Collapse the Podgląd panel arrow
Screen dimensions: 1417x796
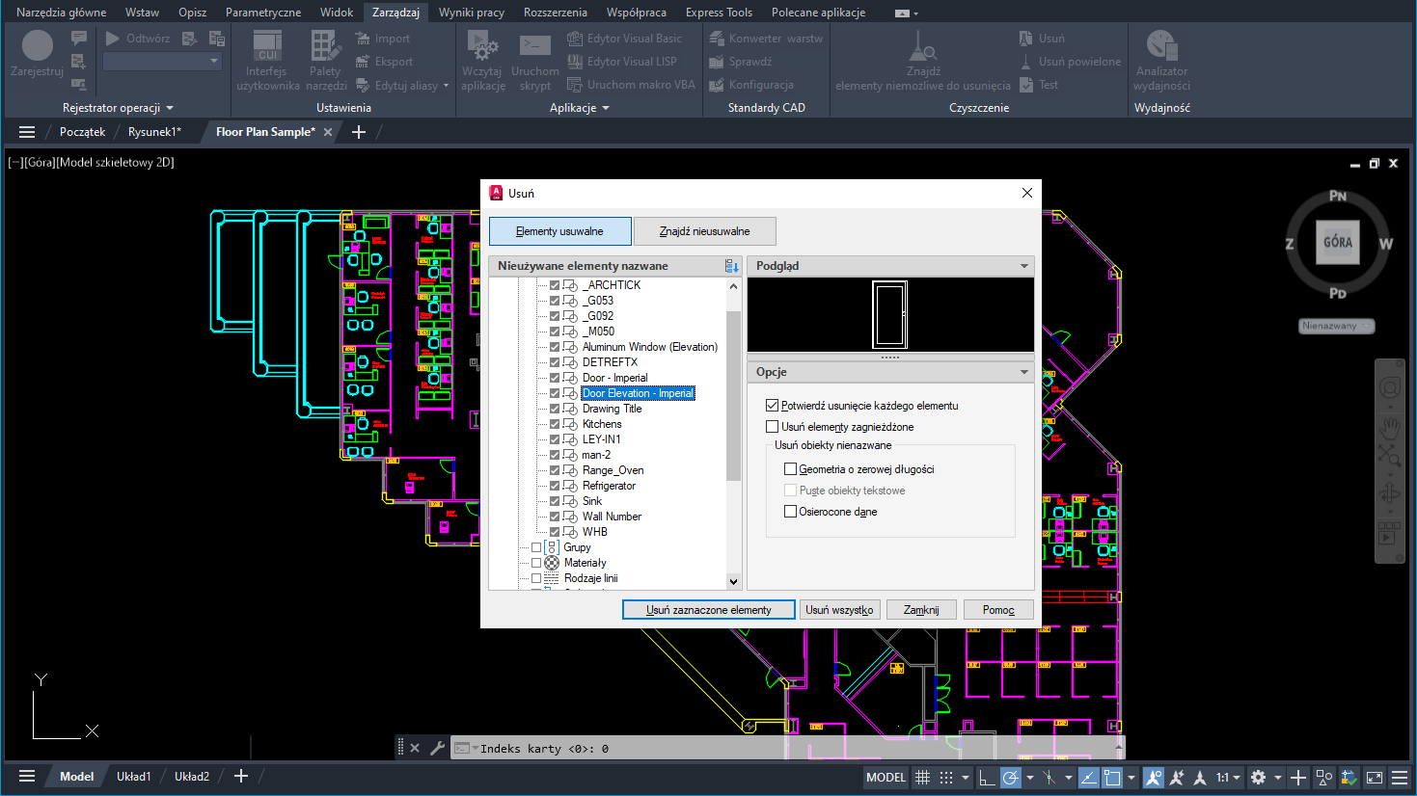[x=1023, y=266]
